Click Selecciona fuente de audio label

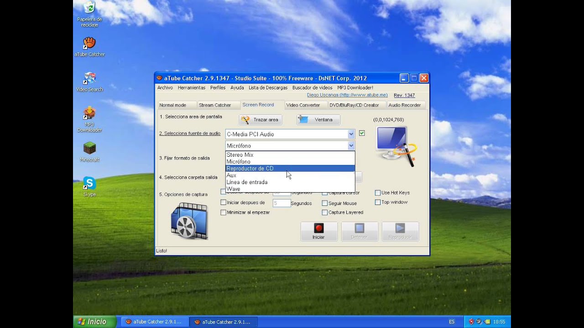coord(190,133)
